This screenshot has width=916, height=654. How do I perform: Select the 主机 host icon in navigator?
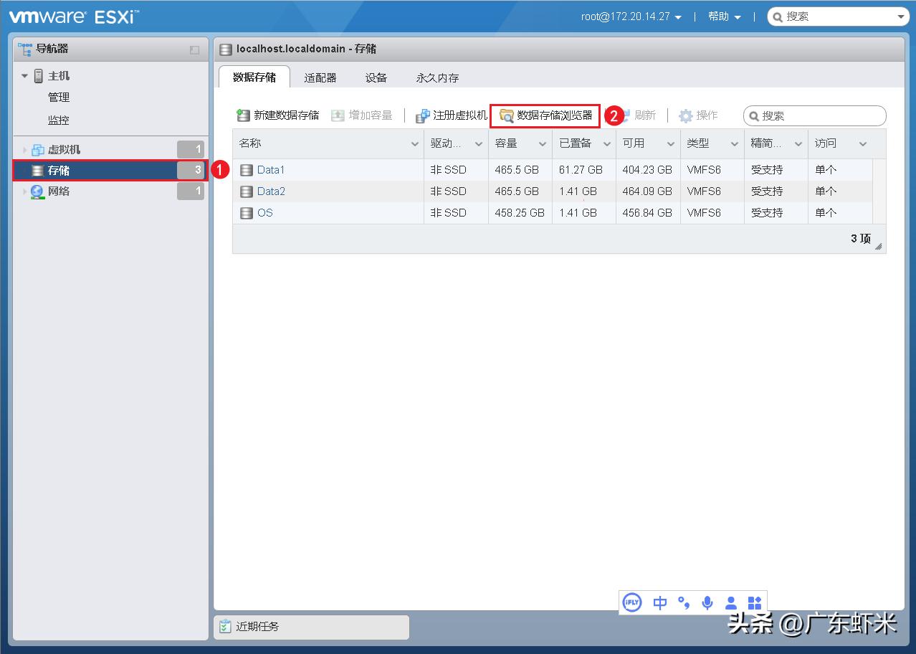tap(37, 75)
